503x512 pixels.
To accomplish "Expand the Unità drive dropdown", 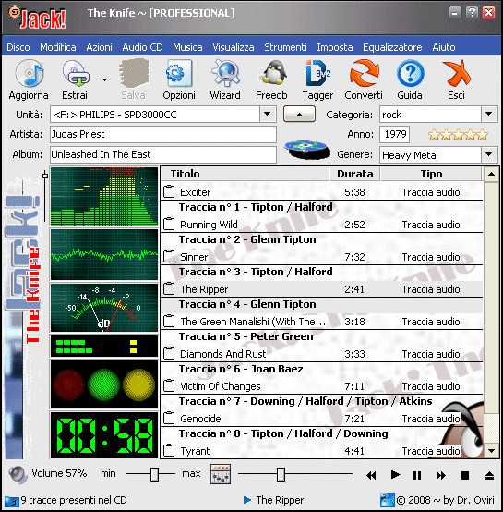I will 268,115.
